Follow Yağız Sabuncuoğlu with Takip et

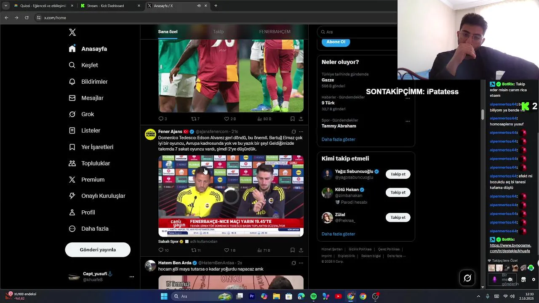pyautogui.click(x=398, y=174)
